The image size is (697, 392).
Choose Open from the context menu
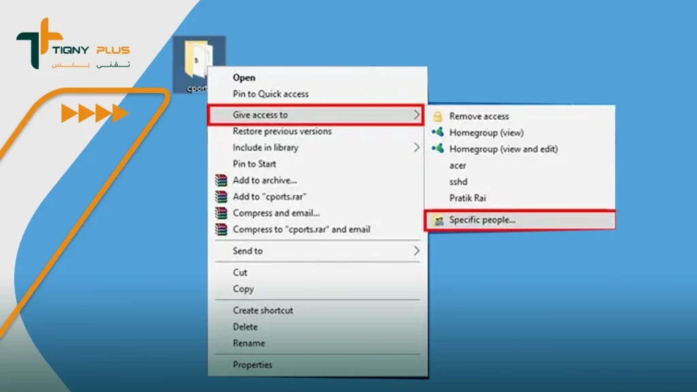(x=244, y=78)
